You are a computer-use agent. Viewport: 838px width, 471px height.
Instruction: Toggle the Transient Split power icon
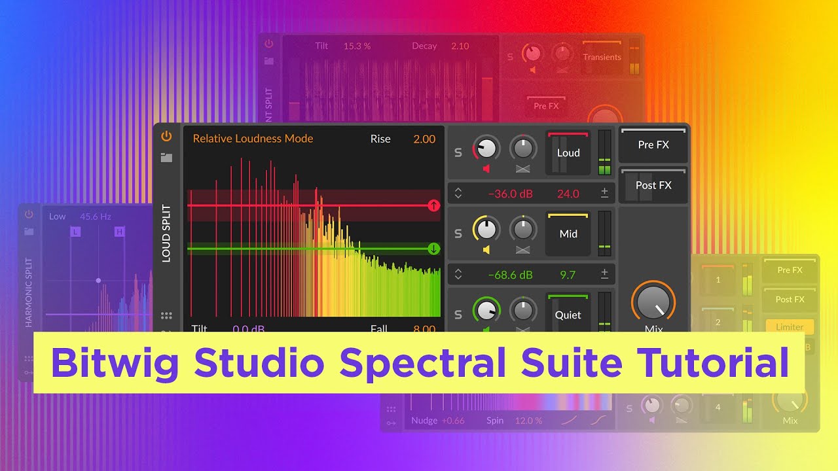coord(268,44)
